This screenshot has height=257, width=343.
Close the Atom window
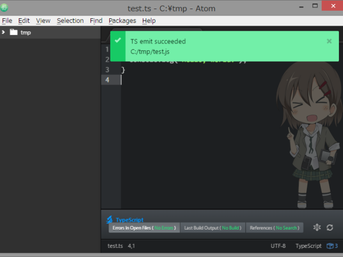pyautogui.click(x=333, y=6)
